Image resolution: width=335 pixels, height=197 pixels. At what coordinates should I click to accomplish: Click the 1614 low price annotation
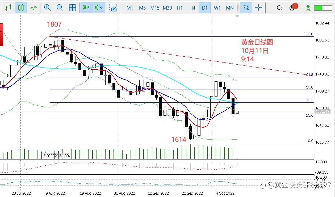tap(179, 139)
